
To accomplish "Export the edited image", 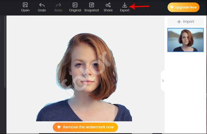I will coord(125,5).
